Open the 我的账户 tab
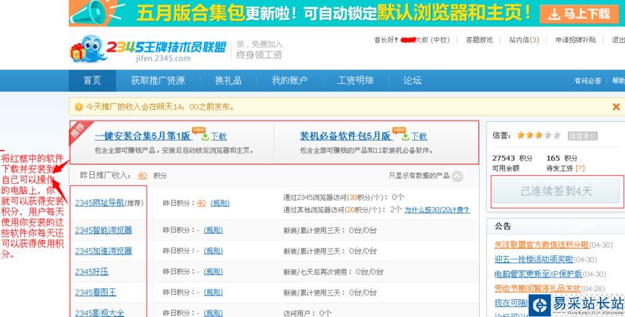Viewport: 625px width, 317px height. tap(289, 80)
